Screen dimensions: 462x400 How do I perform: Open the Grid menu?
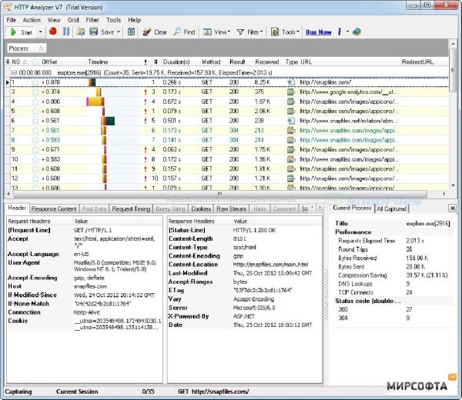73,20
